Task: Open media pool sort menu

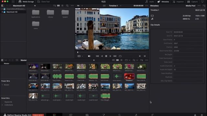Action: (142, 60)
